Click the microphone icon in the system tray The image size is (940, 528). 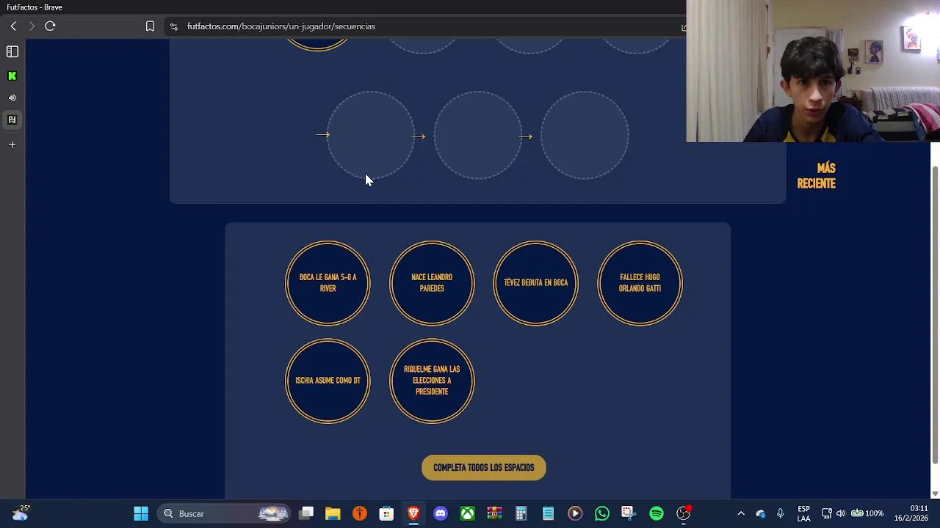[781, 513]
